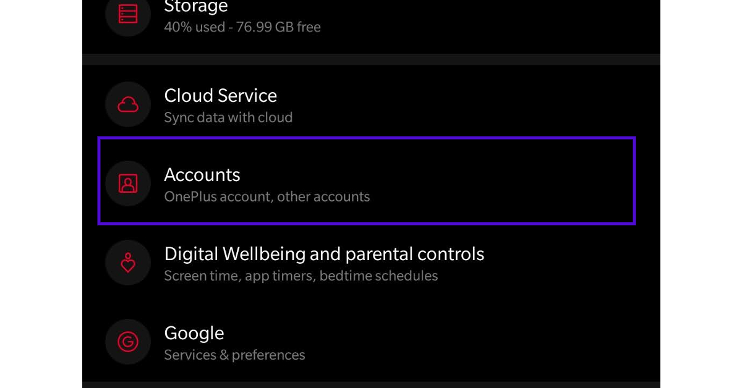742x388 pixels.
Task: Select the Cloud Service label text
Action: pyautogui.click(x=220, y=96)
